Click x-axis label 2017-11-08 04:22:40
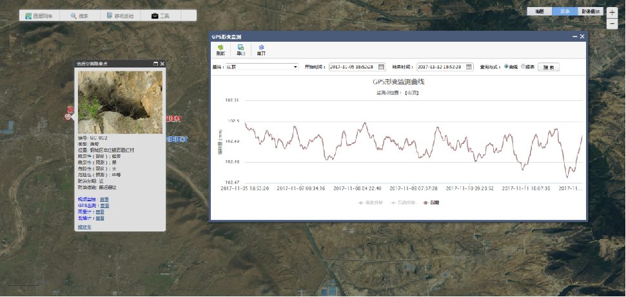 coord(357,189)
